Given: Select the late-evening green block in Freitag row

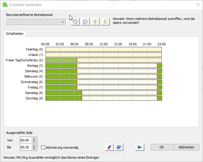Looking at the screenshot, I should click(x=159, y=87).
